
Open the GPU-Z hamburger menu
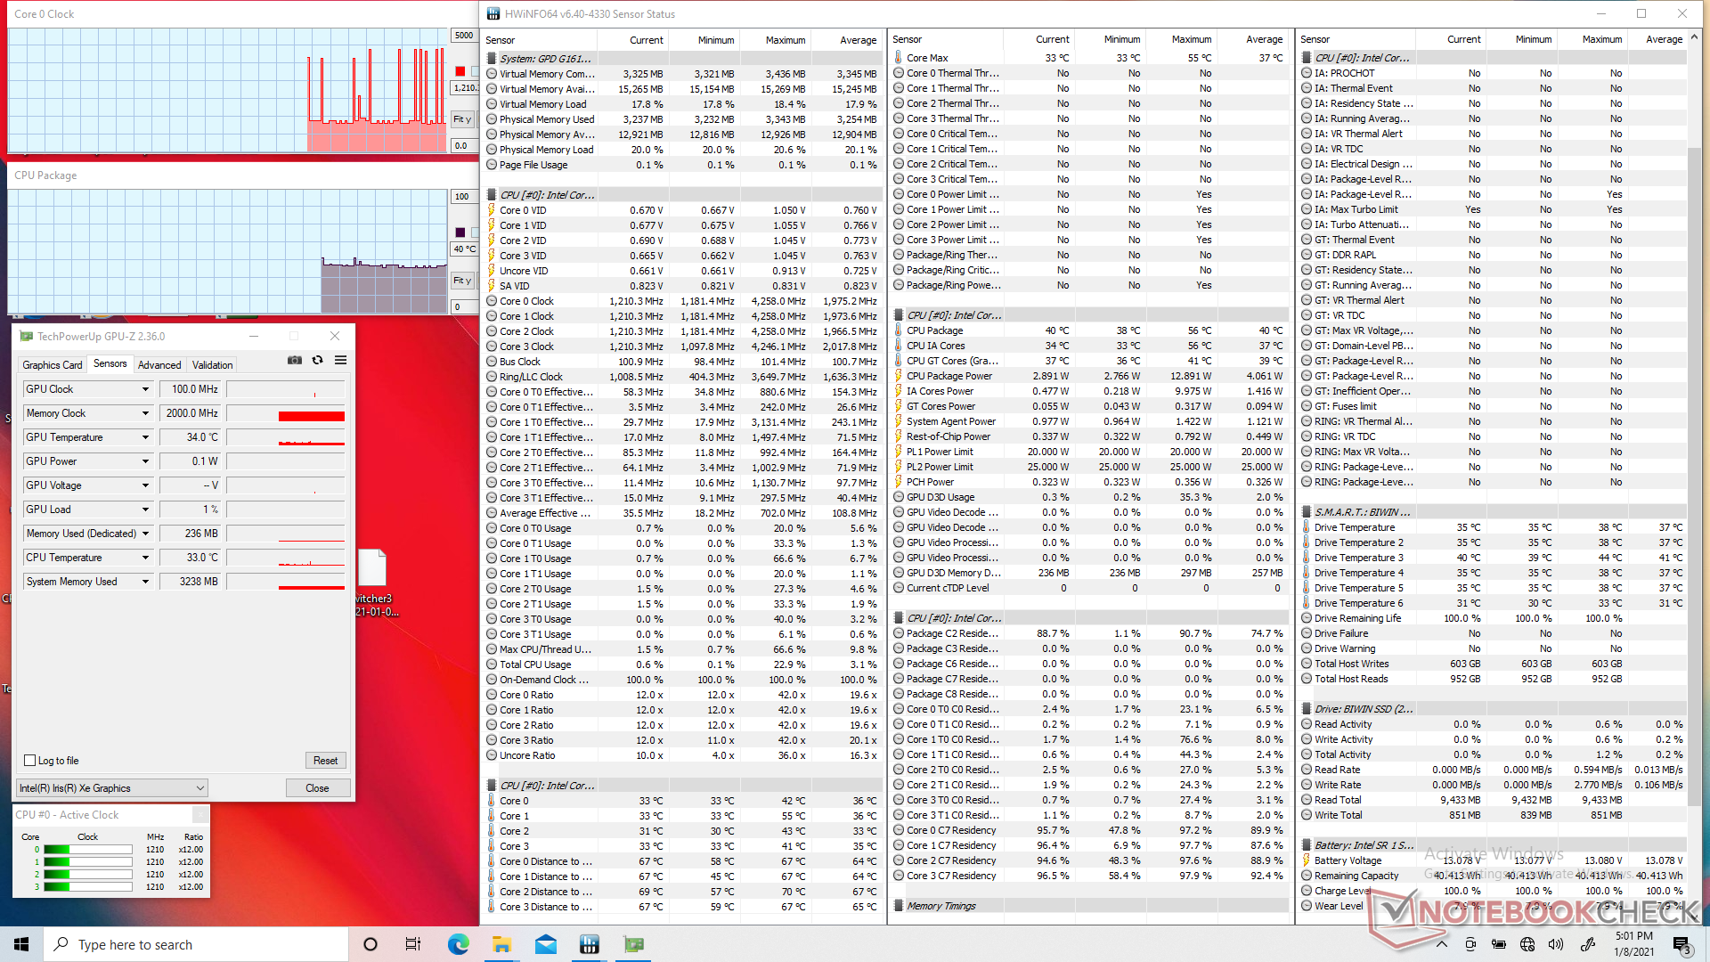coord(340,360)
